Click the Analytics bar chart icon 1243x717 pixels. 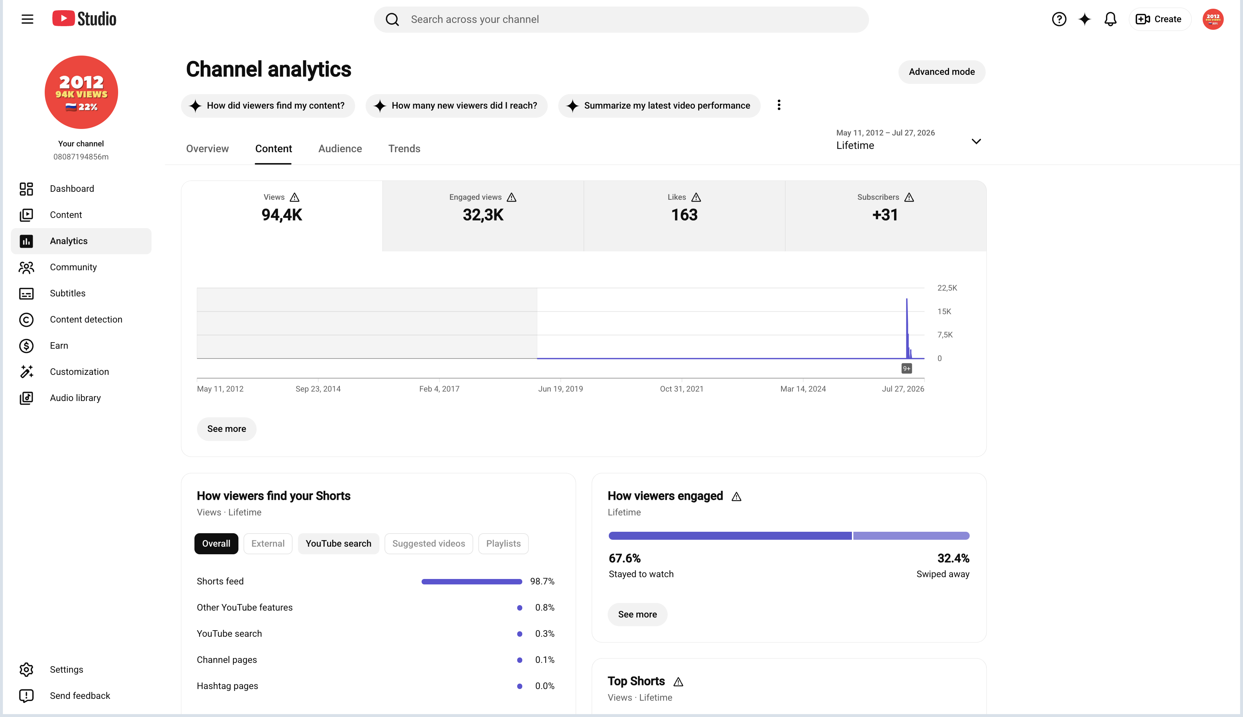coord(26,241)
